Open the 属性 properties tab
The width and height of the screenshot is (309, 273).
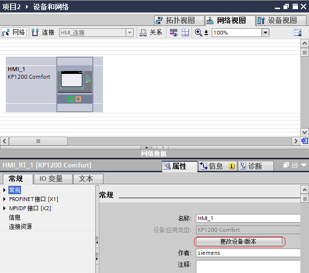(180, 166)
